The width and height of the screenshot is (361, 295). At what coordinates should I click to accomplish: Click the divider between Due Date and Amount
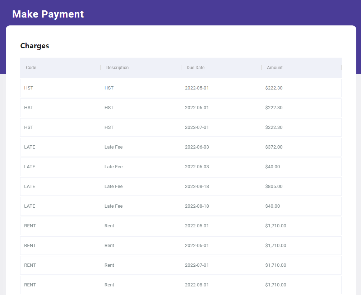[262, 68]
